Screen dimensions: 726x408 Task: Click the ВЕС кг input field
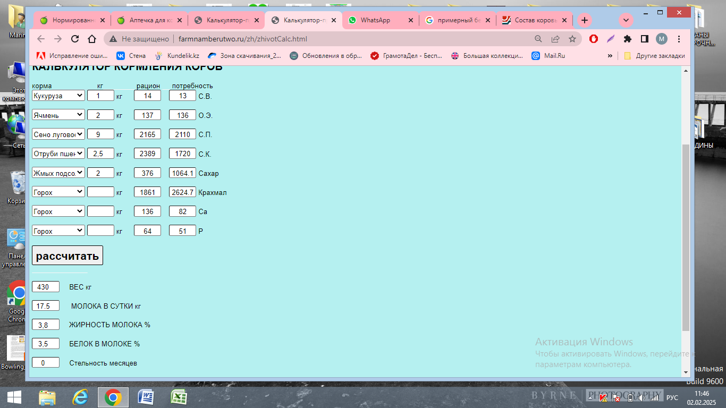pyautogui.click(x=46, y=287)
